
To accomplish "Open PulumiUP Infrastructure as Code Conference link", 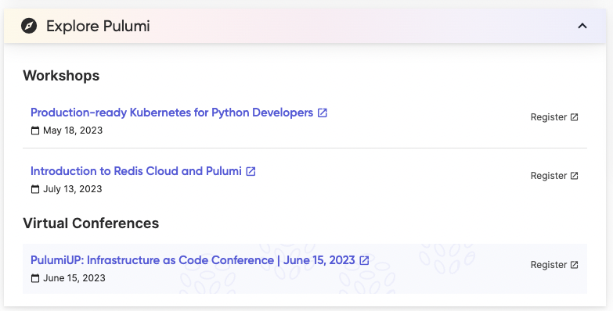I will click(x=193, y=260).
